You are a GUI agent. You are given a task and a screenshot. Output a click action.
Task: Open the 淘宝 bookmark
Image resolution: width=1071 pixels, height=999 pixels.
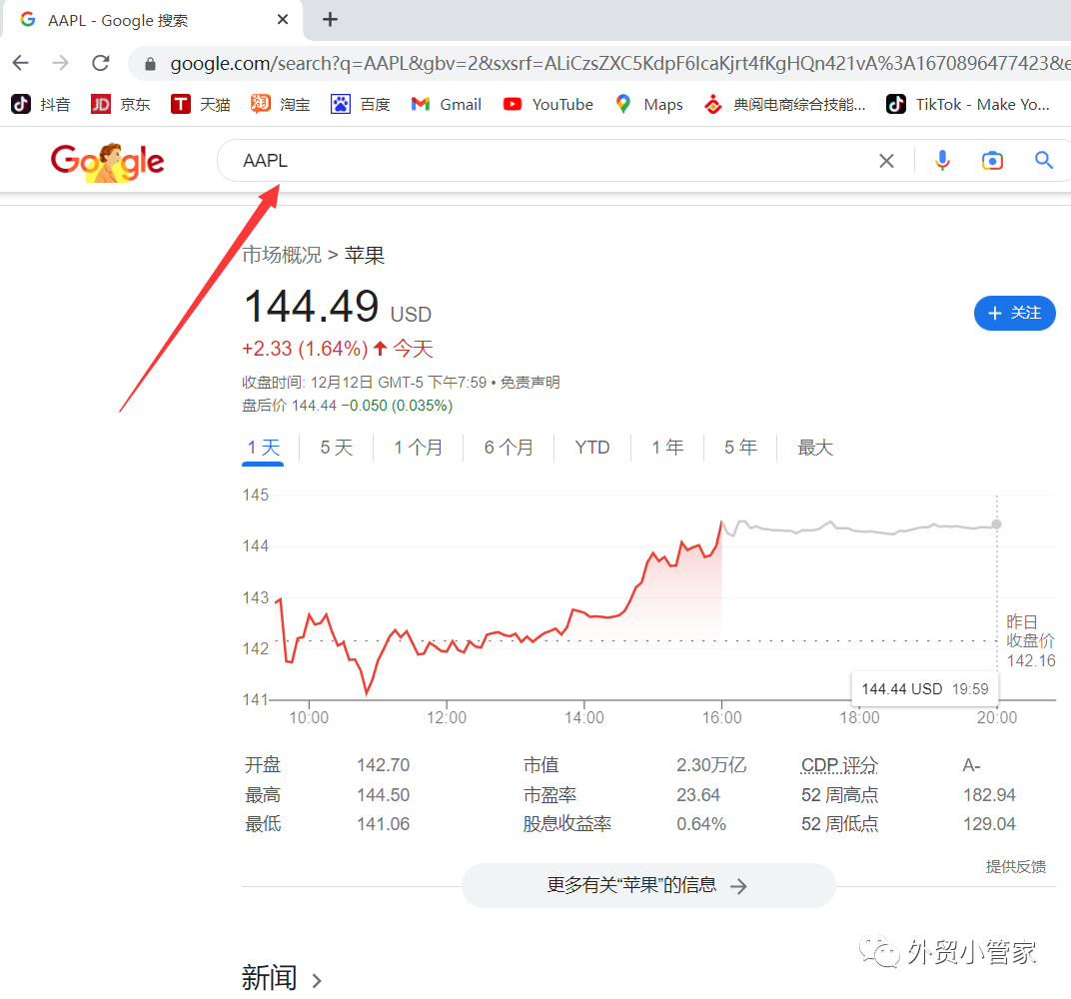click(x=280, y=104)
